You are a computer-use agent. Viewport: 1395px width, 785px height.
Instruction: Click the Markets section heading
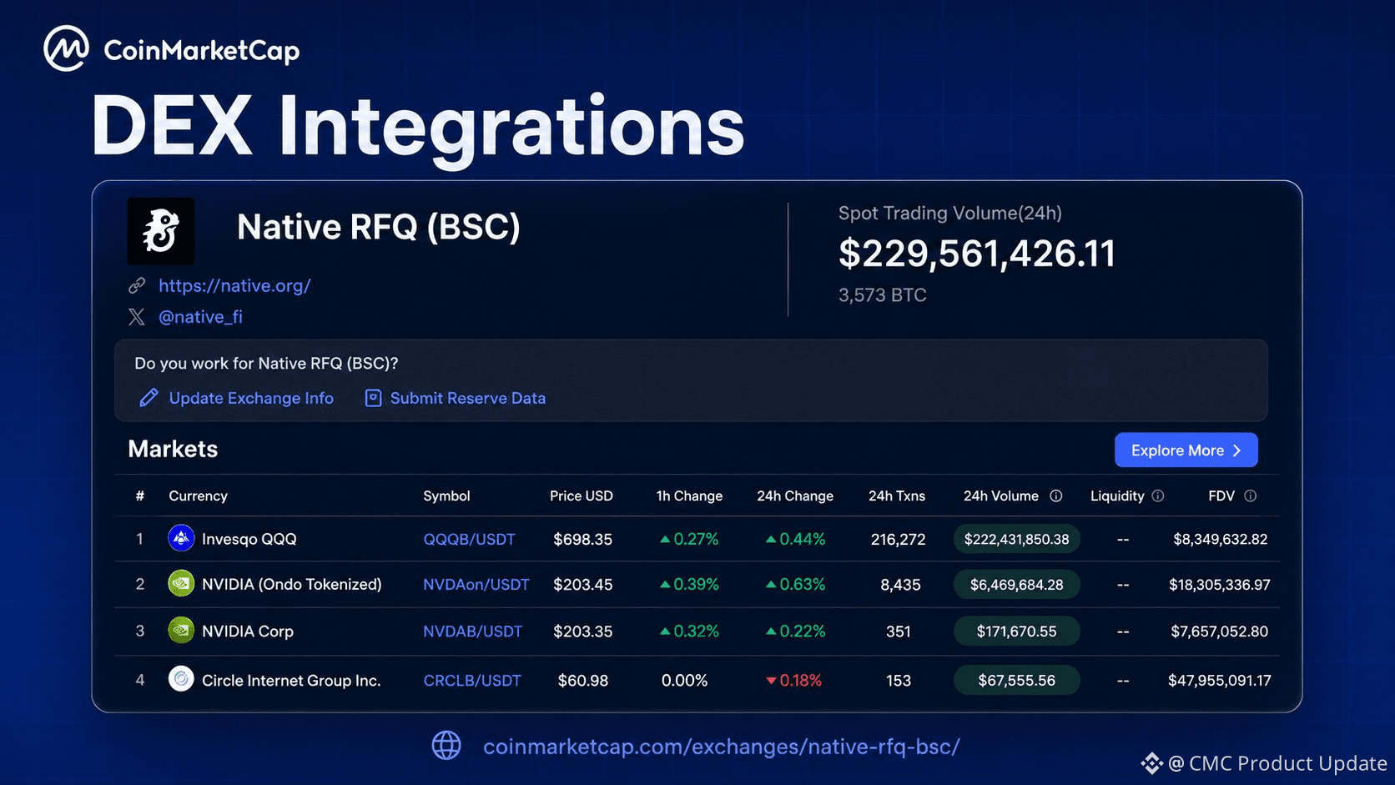[x=173, y=449]
